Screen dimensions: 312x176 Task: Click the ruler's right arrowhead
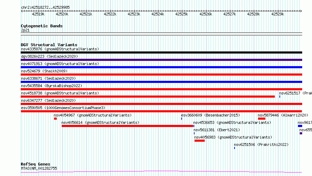click(301, 11)
